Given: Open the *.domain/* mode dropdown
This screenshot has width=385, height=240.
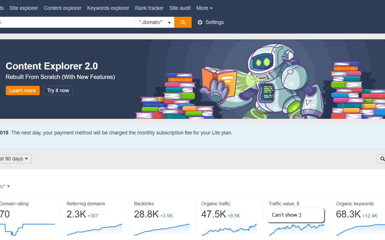Looking at the screenshot, I should (x=155, y=22).
